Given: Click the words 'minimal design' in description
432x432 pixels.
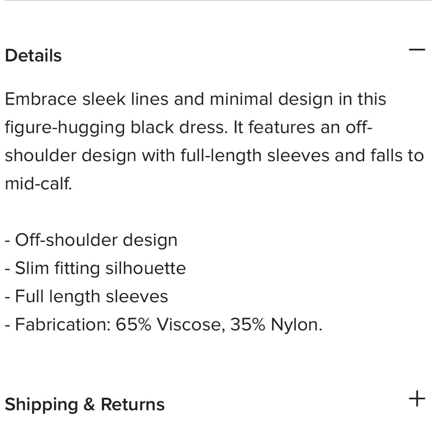Looking at the screenshot, I should 271,99.
